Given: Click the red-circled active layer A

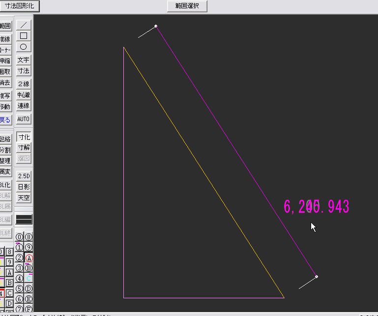Looking at the screenshot, I should 29,258.
